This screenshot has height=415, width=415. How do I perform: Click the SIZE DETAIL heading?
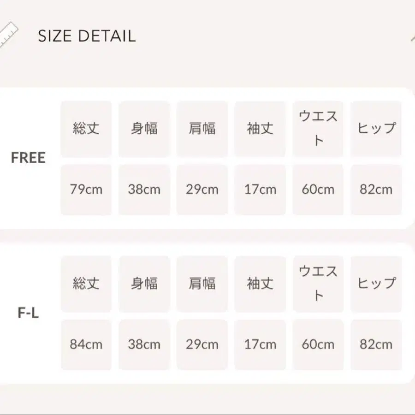[x=87, y=36]
